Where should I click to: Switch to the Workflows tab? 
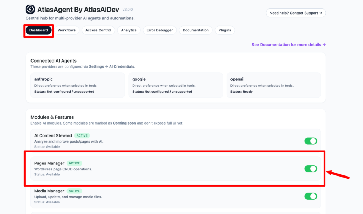67,30
